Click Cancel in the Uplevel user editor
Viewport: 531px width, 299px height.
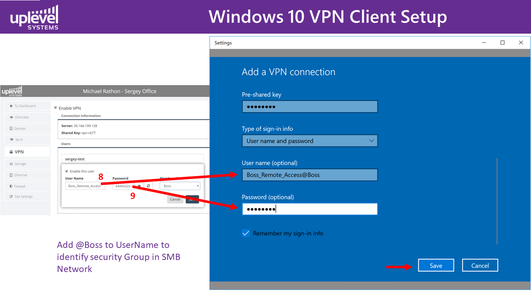[175, 199]
